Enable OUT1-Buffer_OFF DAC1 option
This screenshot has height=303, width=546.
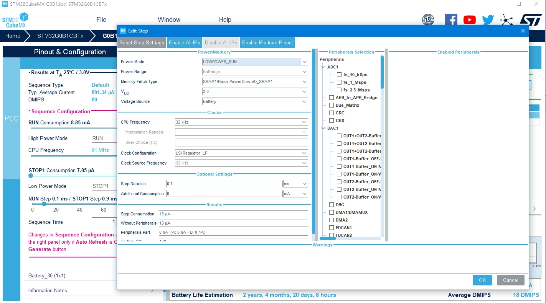pos(339,159)
